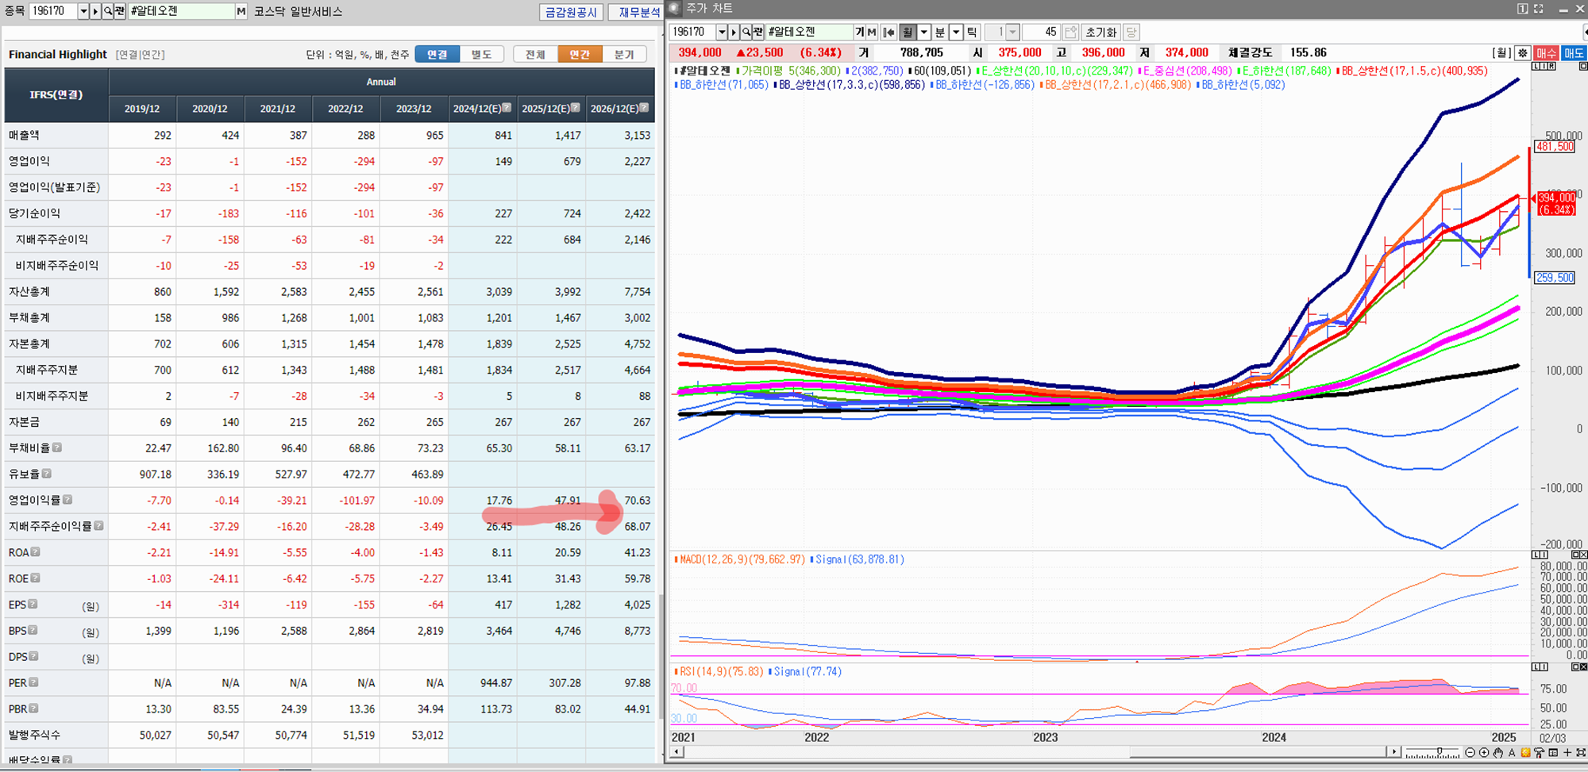Click the zoom-out magnifier icon under chart

(1470, 752)
